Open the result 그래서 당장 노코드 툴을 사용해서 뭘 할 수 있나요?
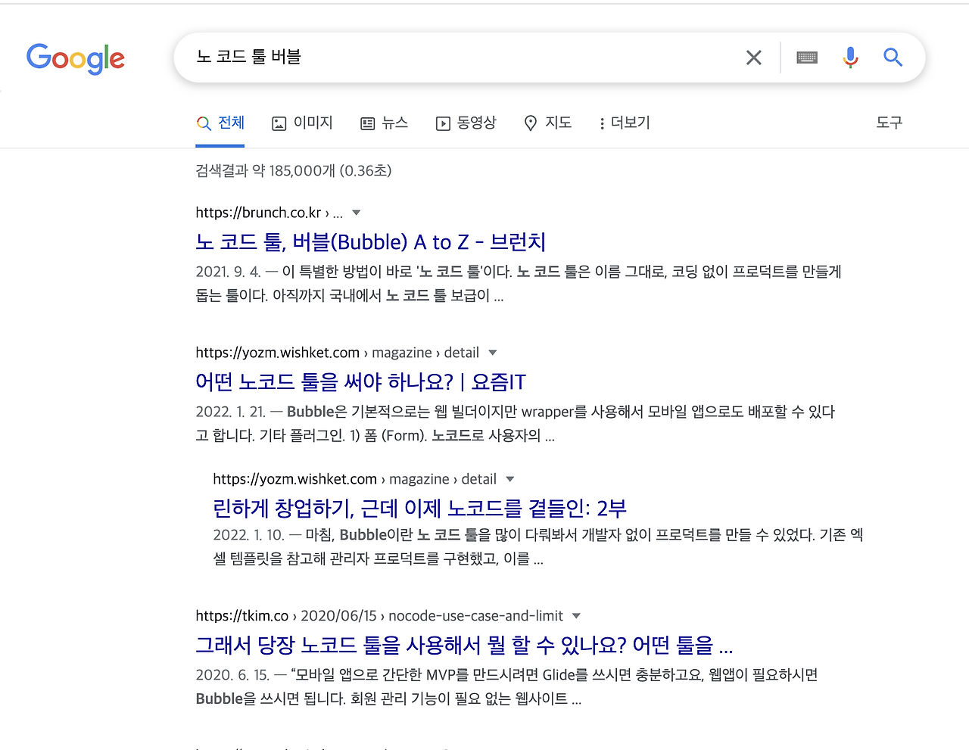 464,646
